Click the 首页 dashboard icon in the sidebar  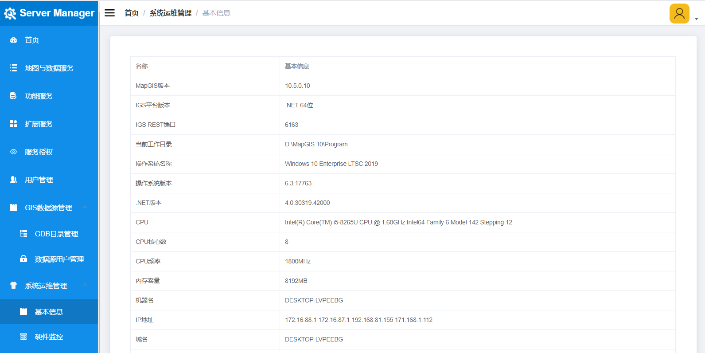tap(14, 40)
